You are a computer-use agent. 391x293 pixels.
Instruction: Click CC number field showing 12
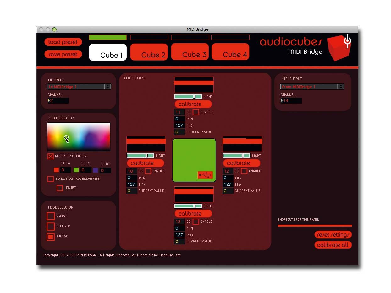coord(228,171)
